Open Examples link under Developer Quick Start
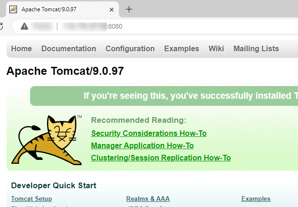The height and width of the screenshot is (207, 298). (256, 199)
